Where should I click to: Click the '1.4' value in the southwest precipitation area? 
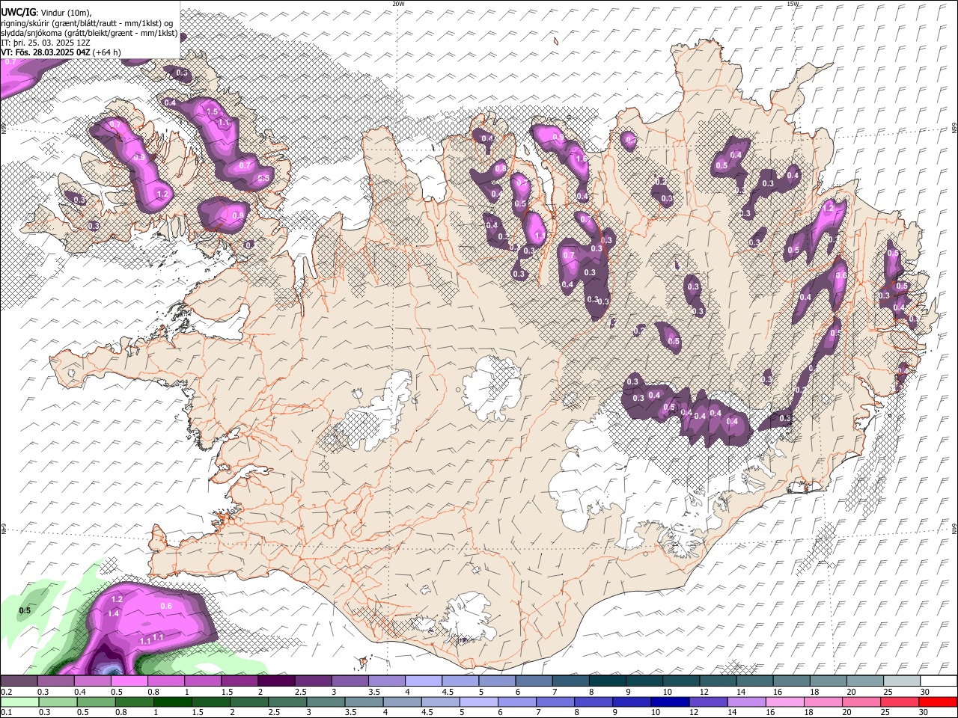point(114,613)
